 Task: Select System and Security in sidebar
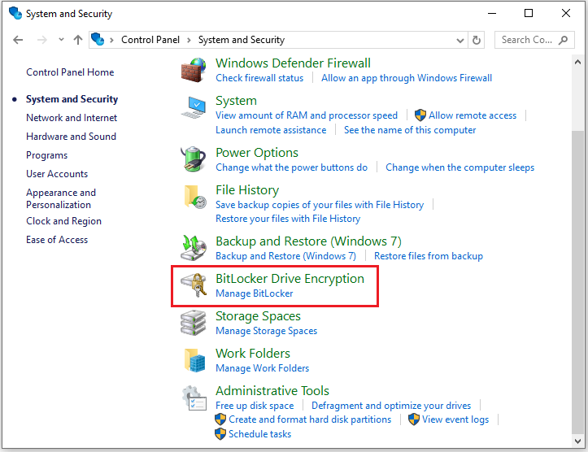tap(72, 99)
